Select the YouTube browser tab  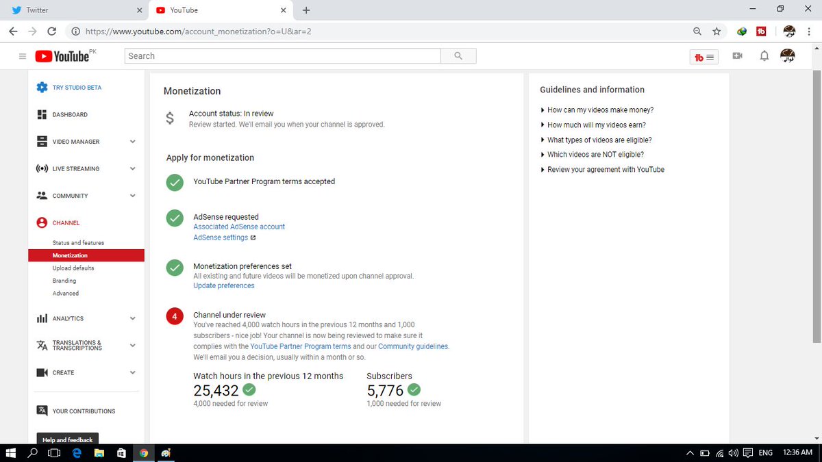220,10
